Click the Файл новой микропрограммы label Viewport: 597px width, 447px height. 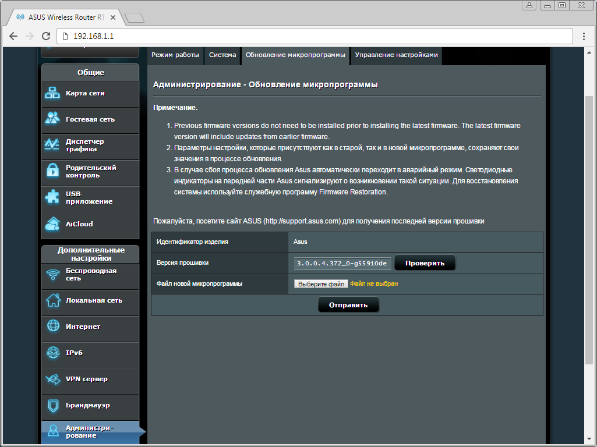tap(199, 284)
